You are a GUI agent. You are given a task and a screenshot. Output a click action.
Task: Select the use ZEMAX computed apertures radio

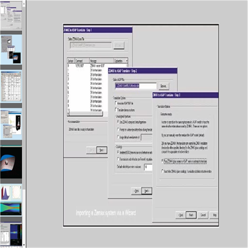118,122
